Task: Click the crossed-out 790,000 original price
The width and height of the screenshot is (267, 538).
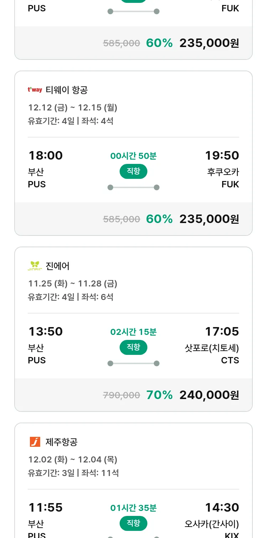Action: point(121,395)
